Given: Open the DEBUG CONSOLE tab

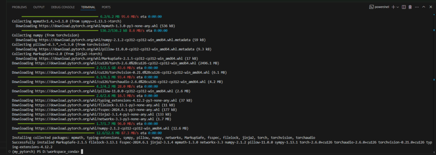Looking at the screenshot, I should [63, 7].
